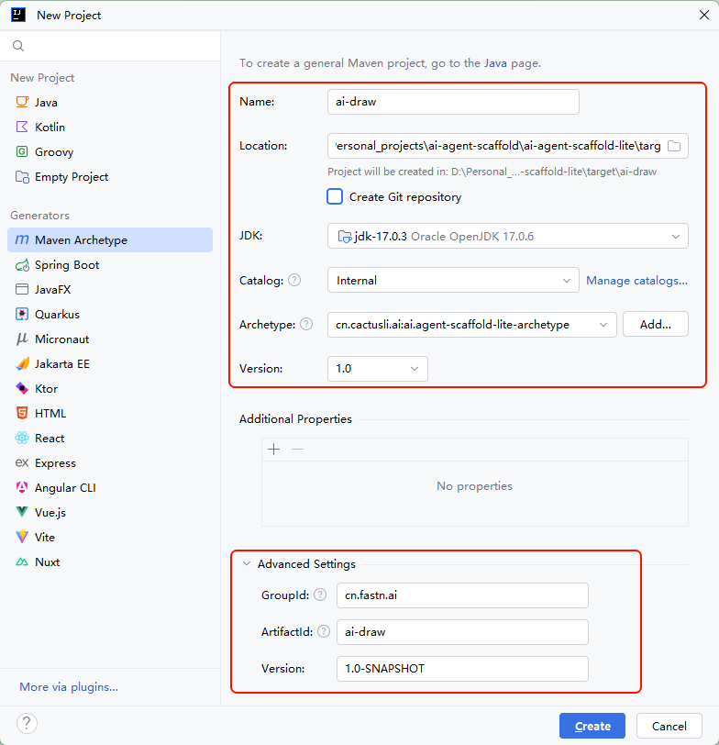
Task: Add property with the plus icon
Action: tap(274, 449)
